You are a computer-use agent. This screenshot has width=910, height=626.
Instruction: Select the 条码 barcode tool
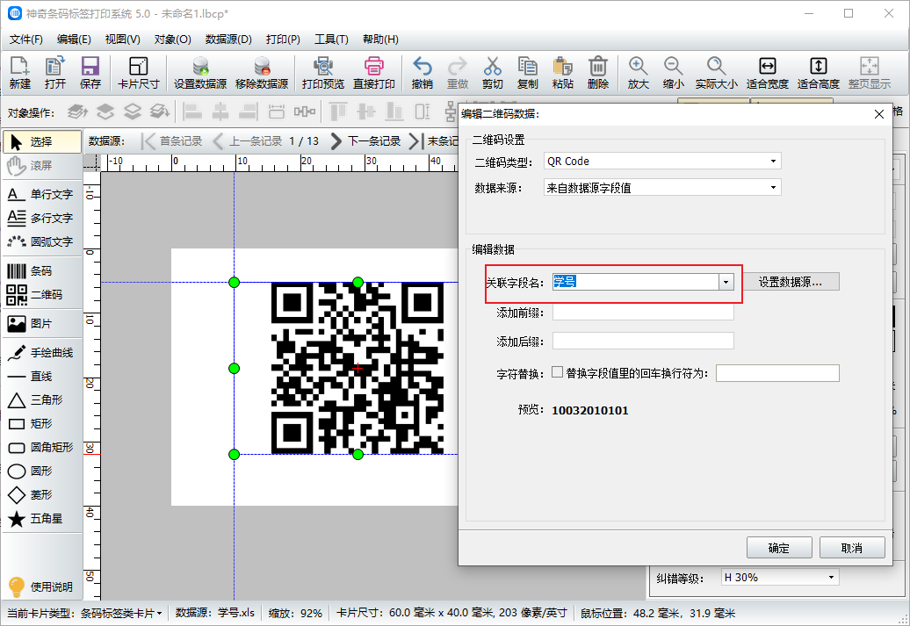pos(40,271)
